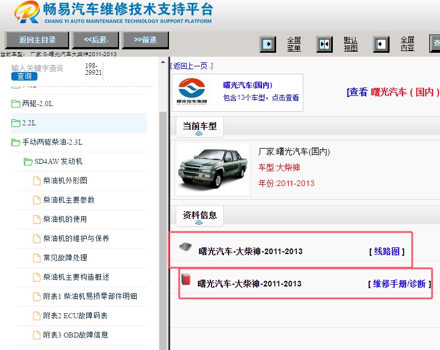
Task: Click 年份:2011-2013 text
Action: [x=286, y=184]
